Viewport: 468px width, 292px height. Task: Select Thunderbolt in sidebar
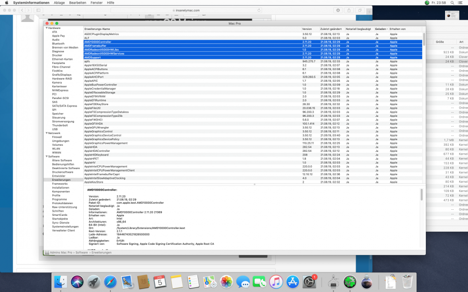(60, 125)
